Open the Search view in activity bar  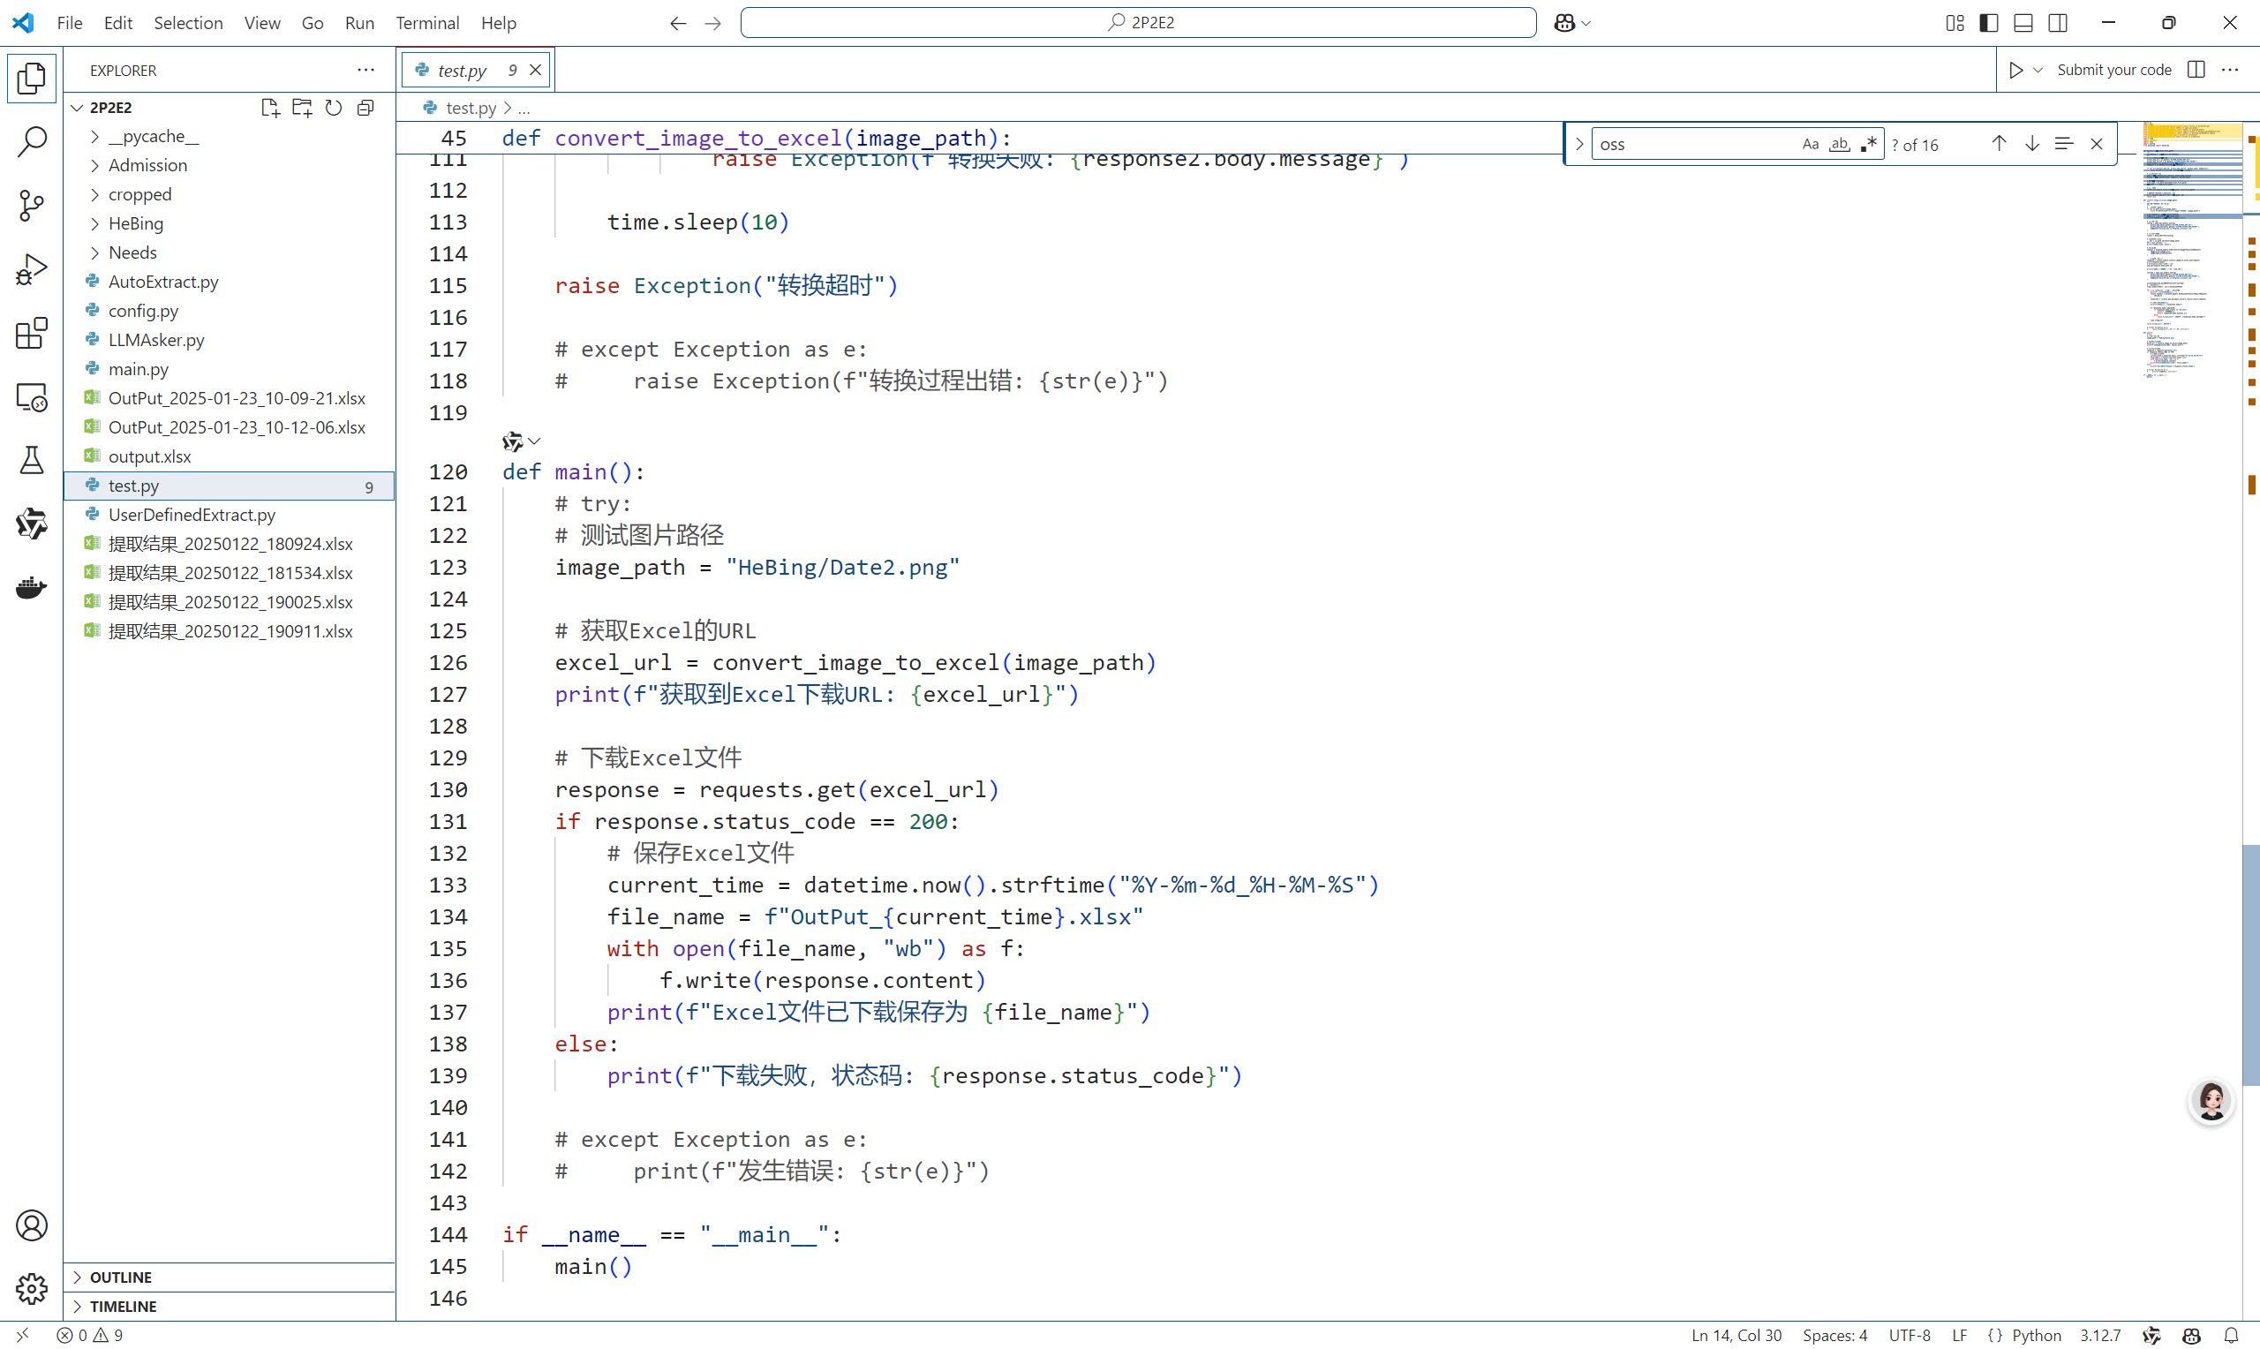31,142
